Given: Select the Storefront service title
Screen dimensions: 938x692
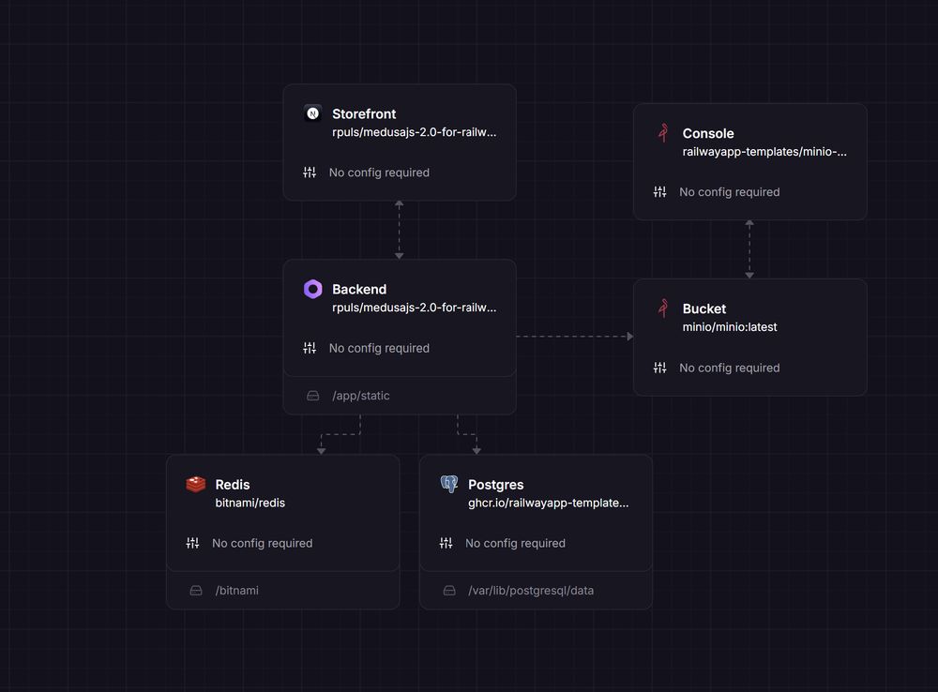Looking at the screenshot, I should 364,113.
